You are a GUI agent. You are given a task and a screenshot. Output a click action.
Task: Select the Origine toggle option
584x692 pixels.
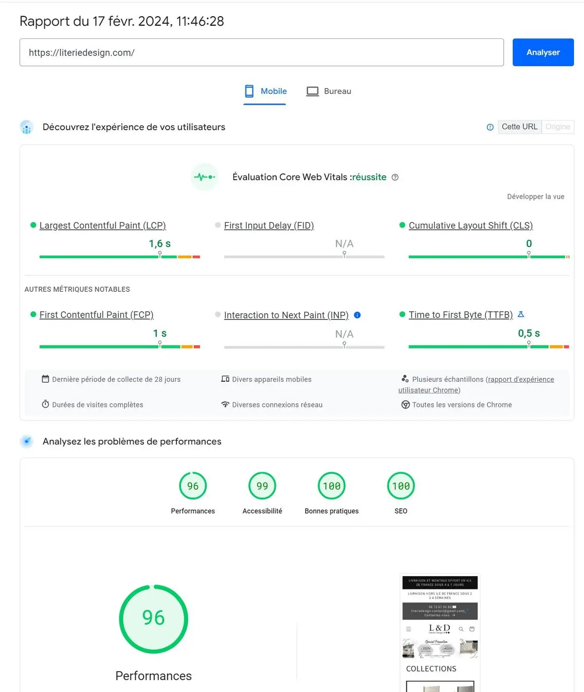click(558, 127)
